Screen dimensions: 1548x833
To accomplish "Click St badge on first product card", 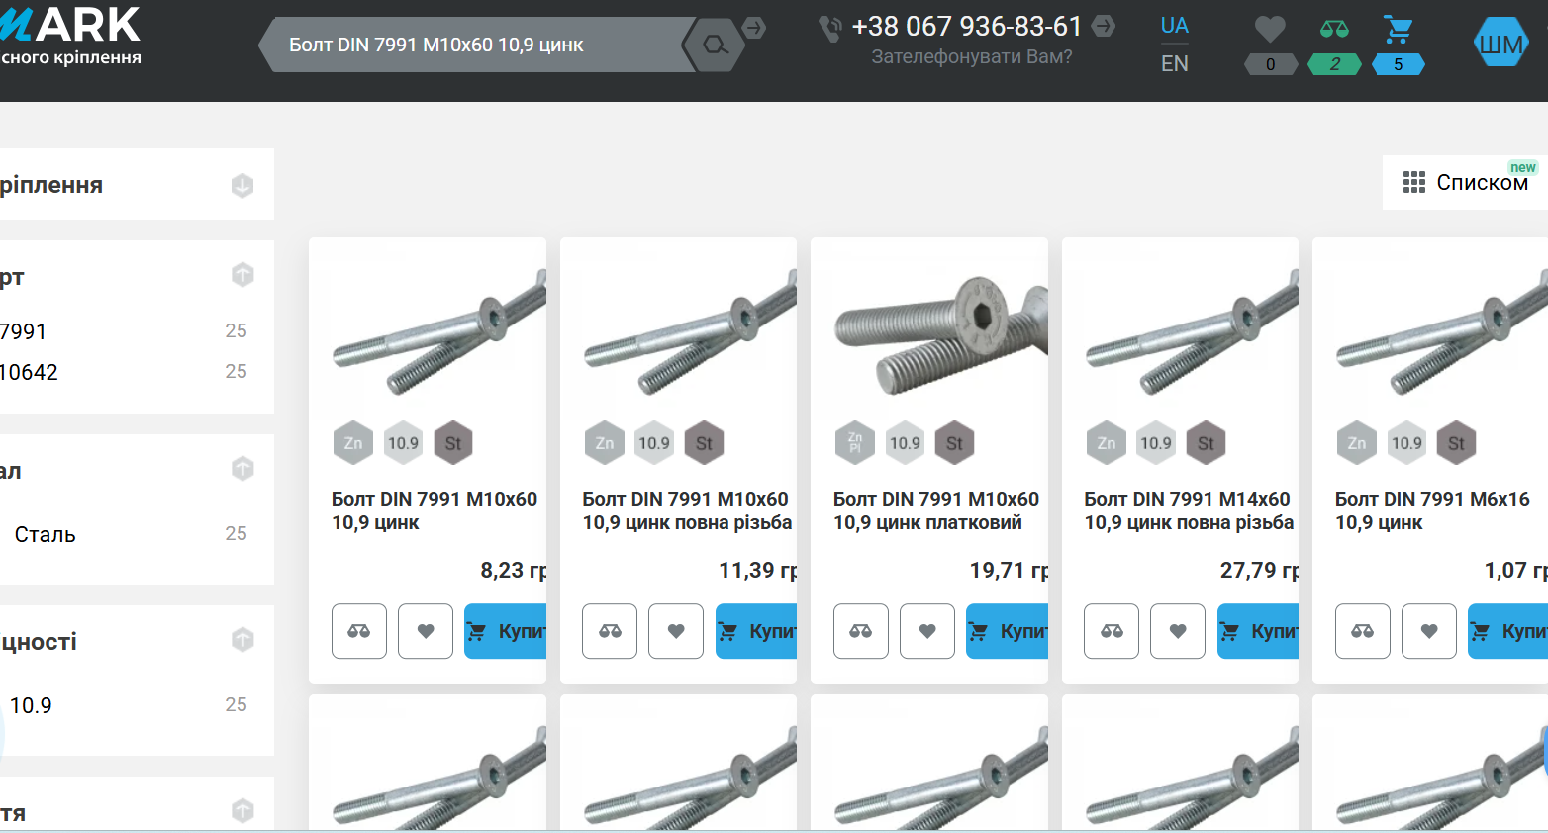I will pos(453,443).
